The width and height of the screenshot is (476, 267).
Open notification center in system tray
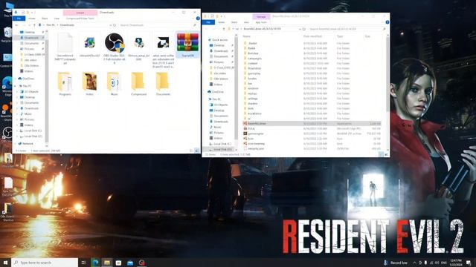tap(469, 263)
